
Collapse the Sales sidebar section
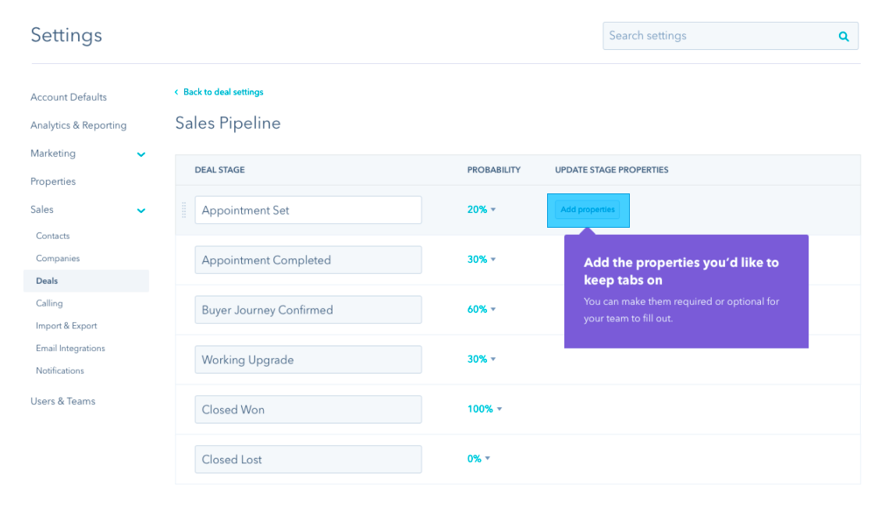(x=141, y=211)
